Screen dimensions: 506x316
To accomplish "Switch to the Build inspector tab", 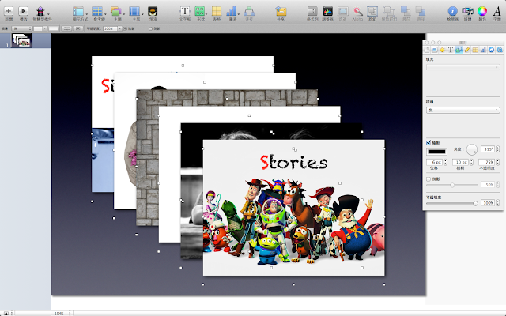I will pyautogui.click(x=443, y=50).
